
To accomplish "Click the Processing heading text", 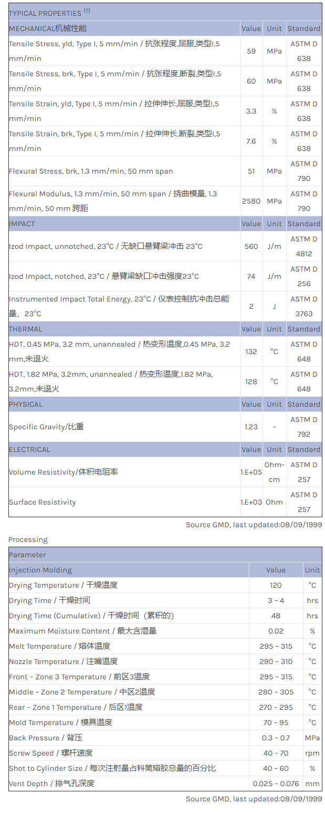I will [x=28, y=539].
